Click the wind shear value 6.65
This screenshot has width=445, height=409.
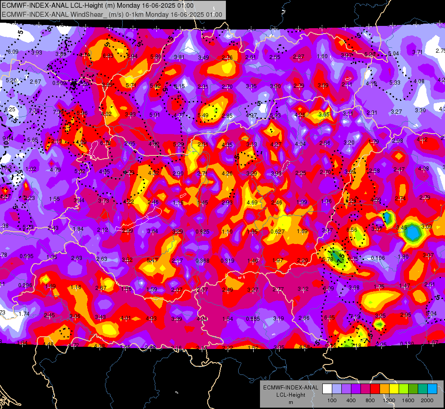[329, 317]
